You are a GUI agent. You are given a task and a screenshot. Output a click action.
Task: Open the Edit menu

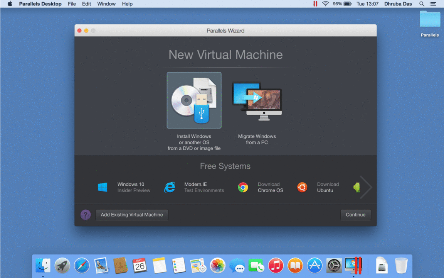click(x=87, y=4)
